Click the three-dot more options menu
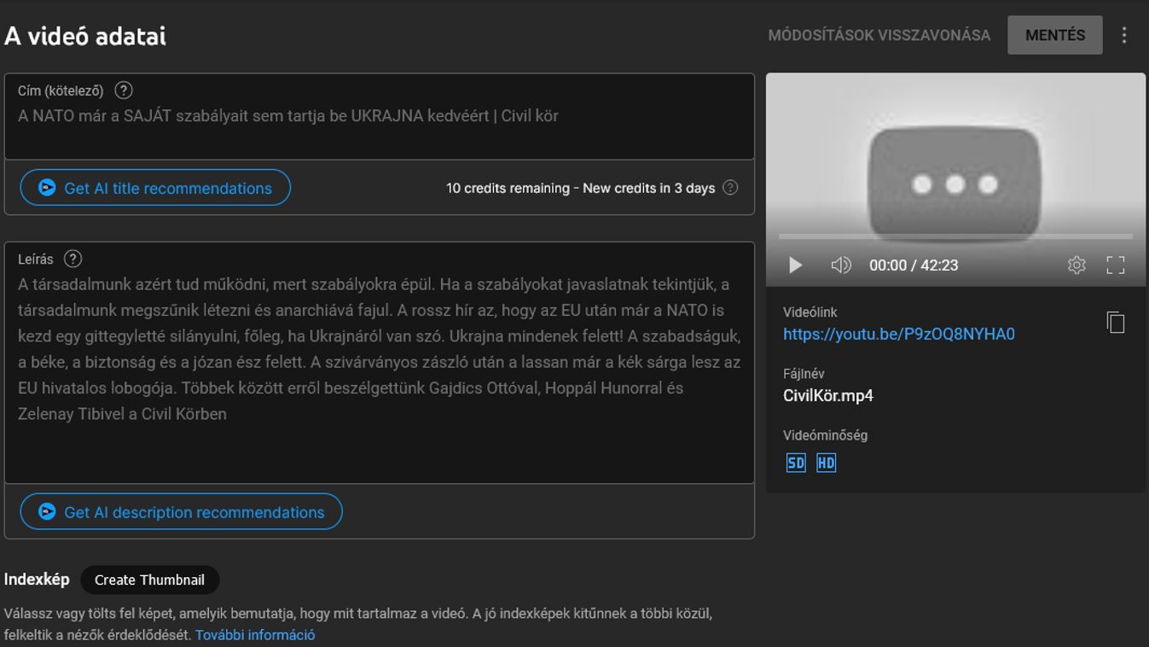 coord(1123,35)
